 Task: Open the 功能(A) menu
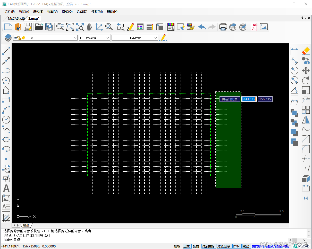click(24, 12)
